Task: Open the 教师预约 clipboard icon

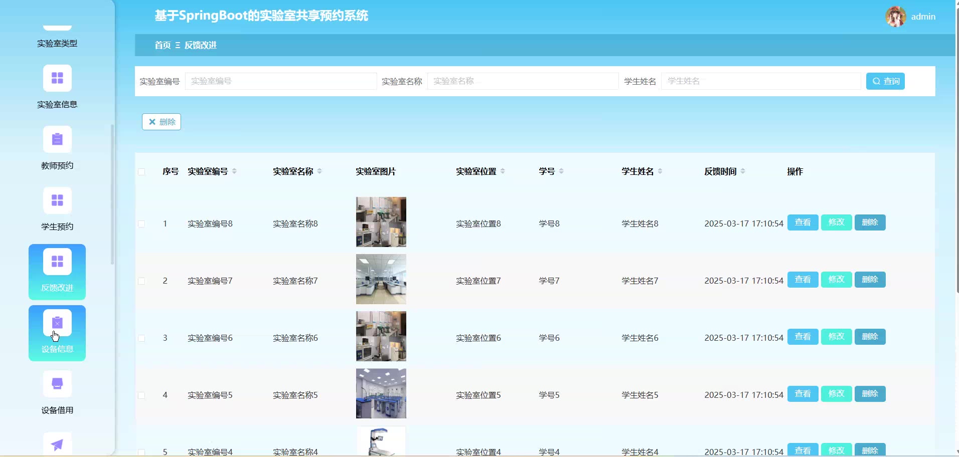Action: (57, 140)
